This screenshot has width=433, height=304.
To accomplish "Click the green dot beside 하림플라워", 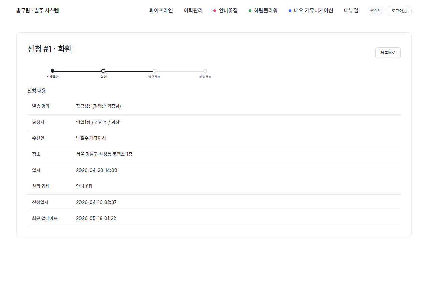I will pos(250,11).
